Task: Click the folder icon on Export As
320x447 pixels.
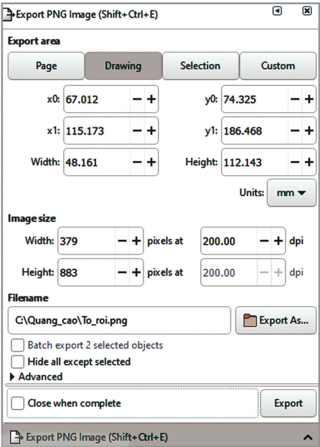Action: click(x=250, y=320)
